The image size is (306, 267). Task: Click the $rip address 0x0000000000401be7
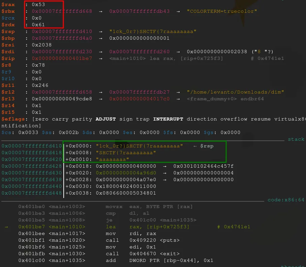pos(62,58)
